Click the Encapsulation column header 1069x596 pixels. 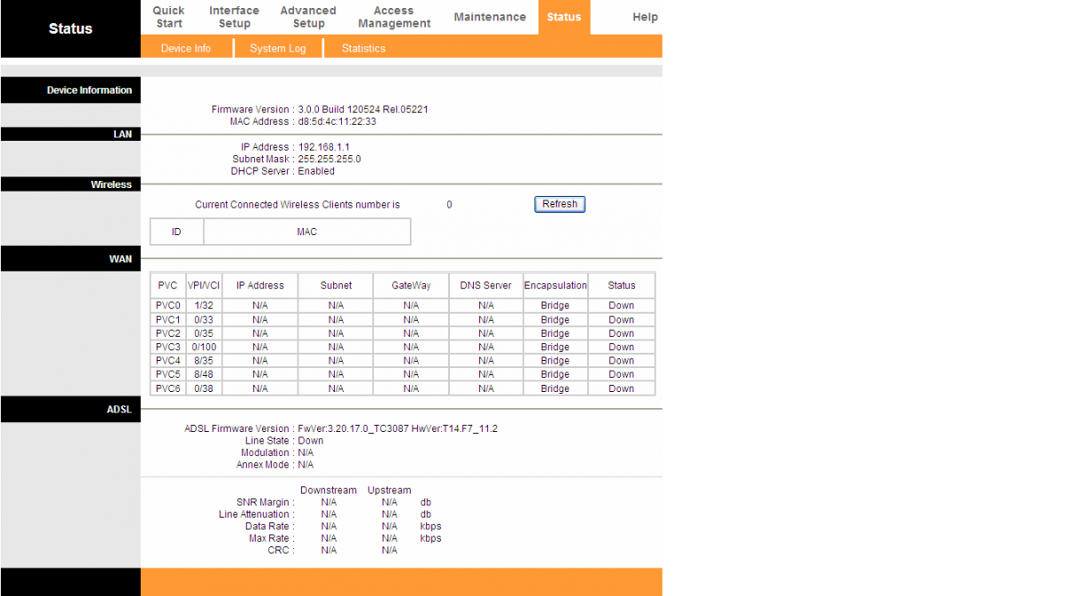[555, 285]
